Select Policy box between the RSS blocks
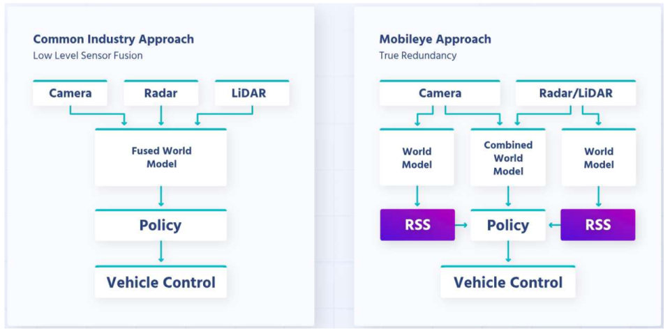The height and width of the screenshot is (333, 670). coord(507,225)
